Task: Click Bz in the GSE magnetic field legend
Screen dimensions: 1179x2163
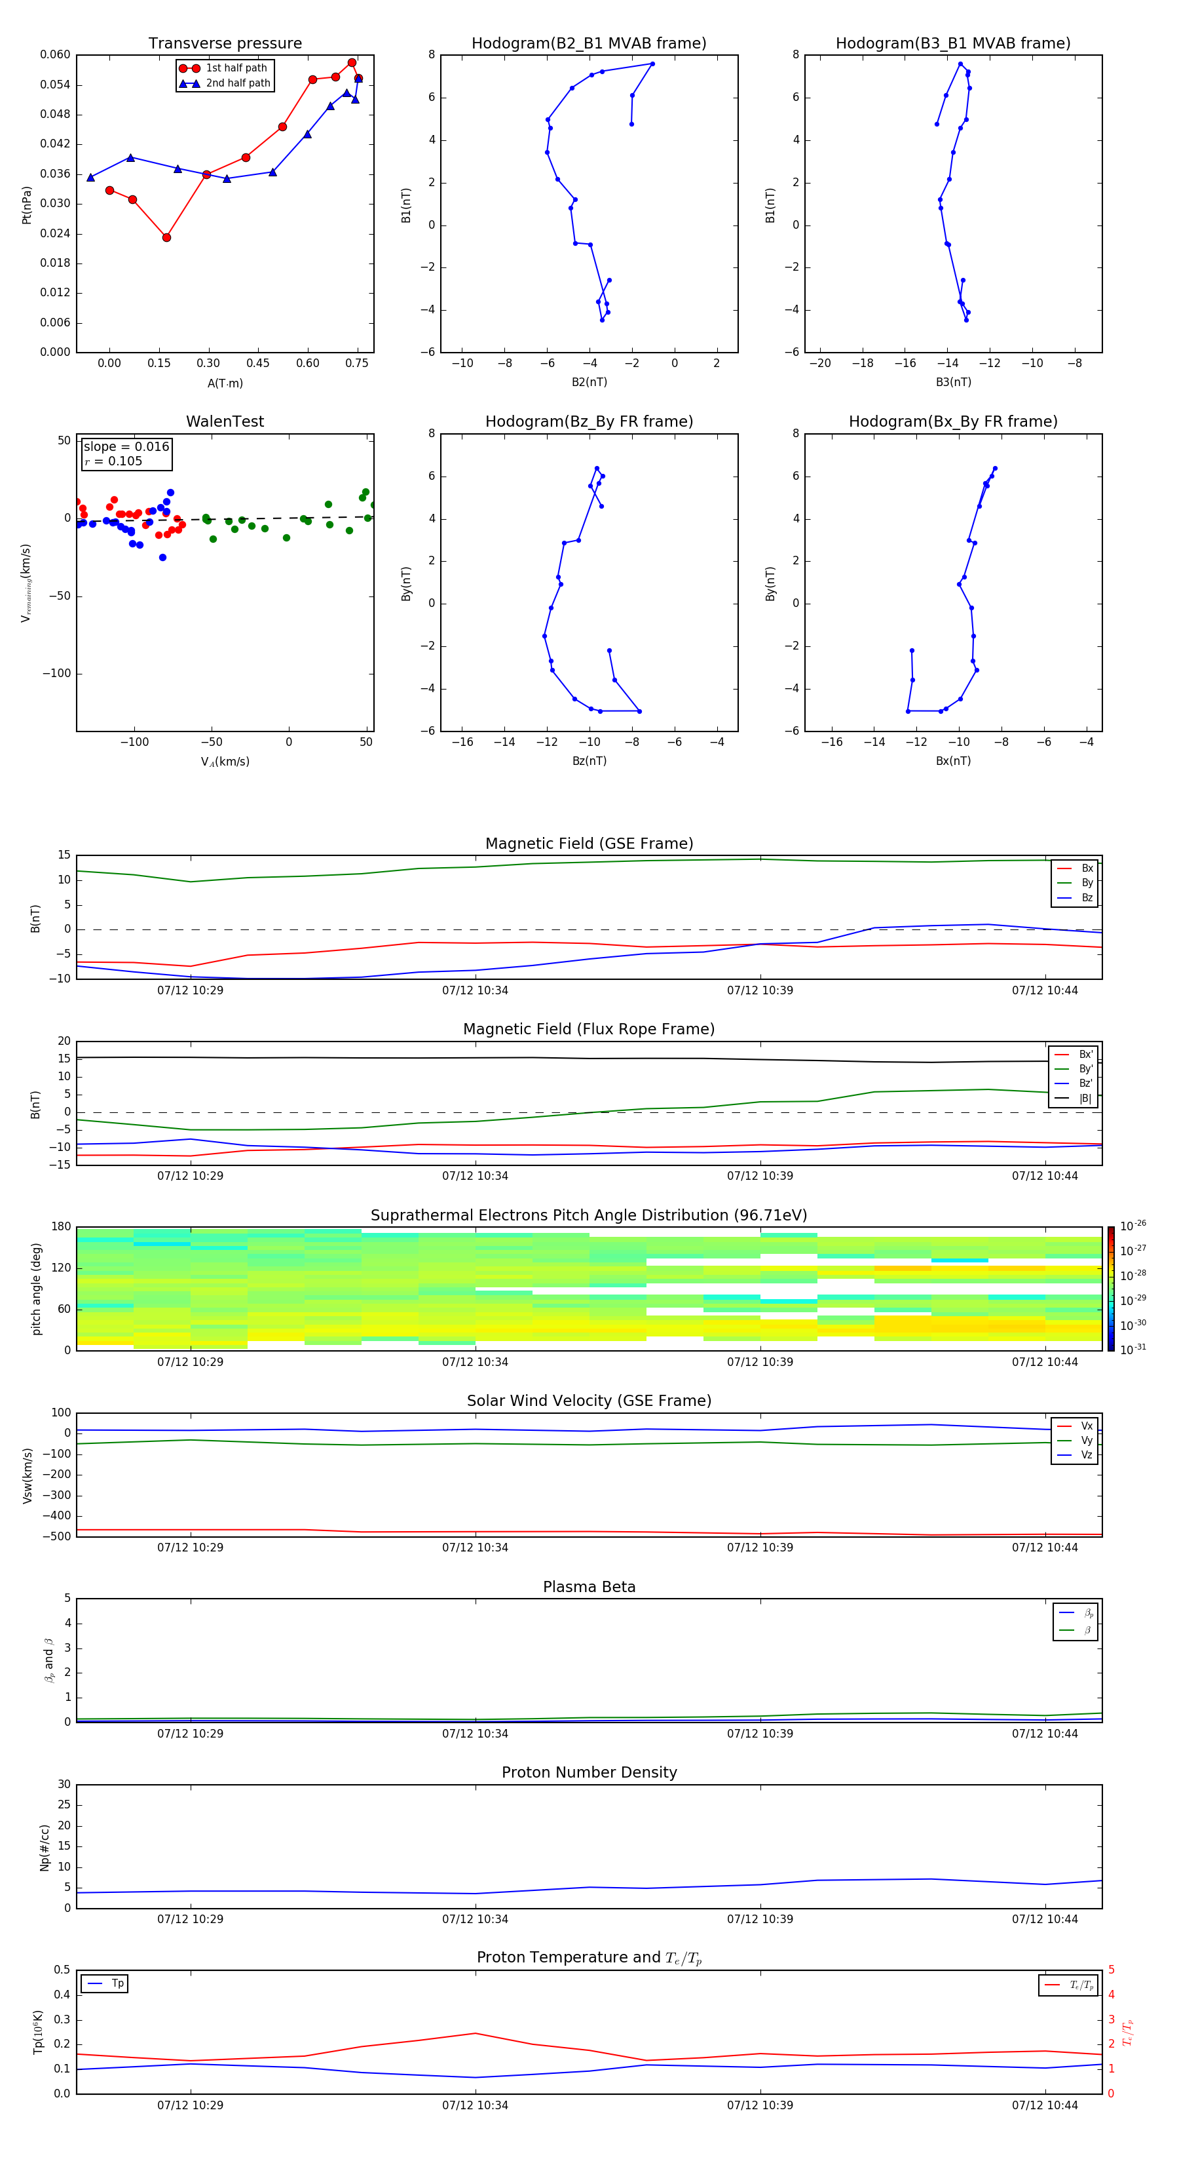Action: (1075, 899)
